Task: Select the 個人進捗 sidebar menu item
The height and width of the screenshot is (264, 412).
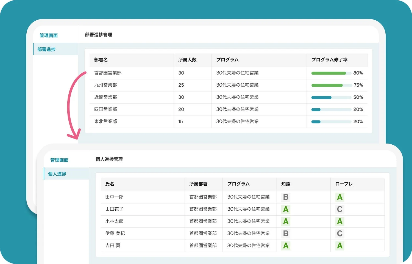Action: [x=57, y=174]
